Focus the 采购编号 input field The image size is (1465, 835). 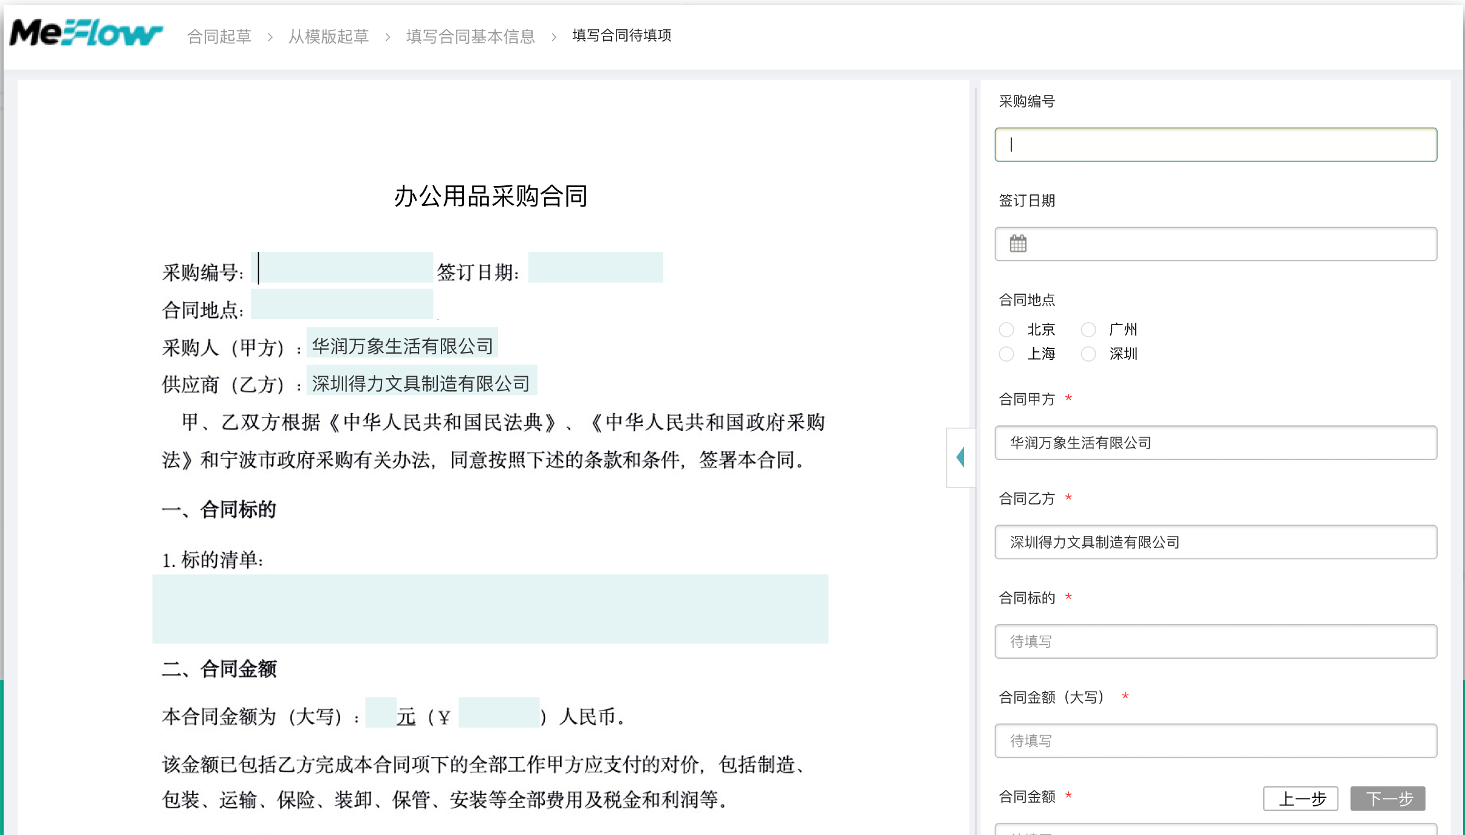[x=1215, y=145]
